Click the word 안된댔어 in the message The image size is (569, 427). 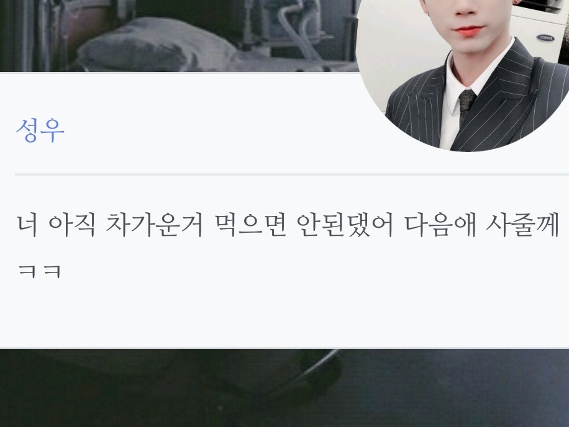pyautogui.click(x=345, y=225)
